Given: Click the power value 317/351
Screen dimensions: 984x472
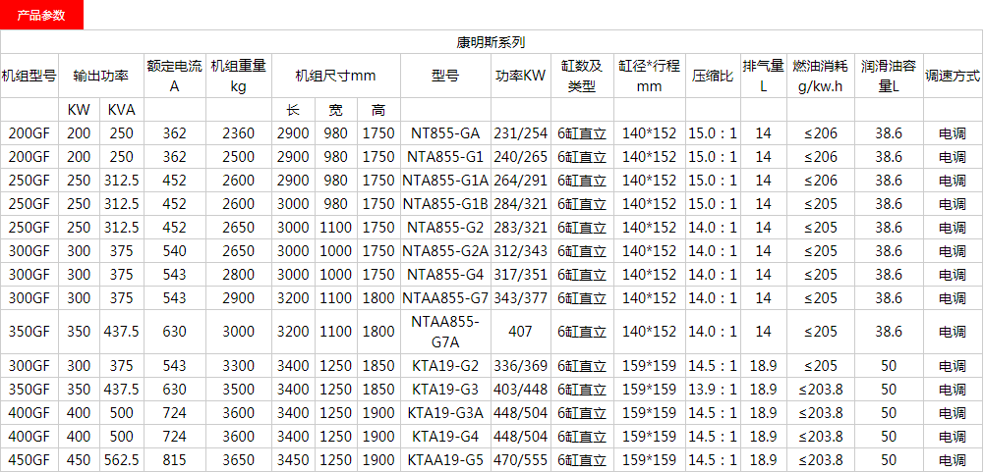Looking at the screenshot, I should pyautogui.click(x=520, y=275).
